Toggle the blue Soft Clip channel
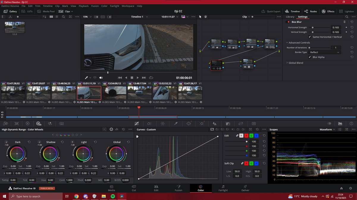357x200 pixels. tap(256, 163)
